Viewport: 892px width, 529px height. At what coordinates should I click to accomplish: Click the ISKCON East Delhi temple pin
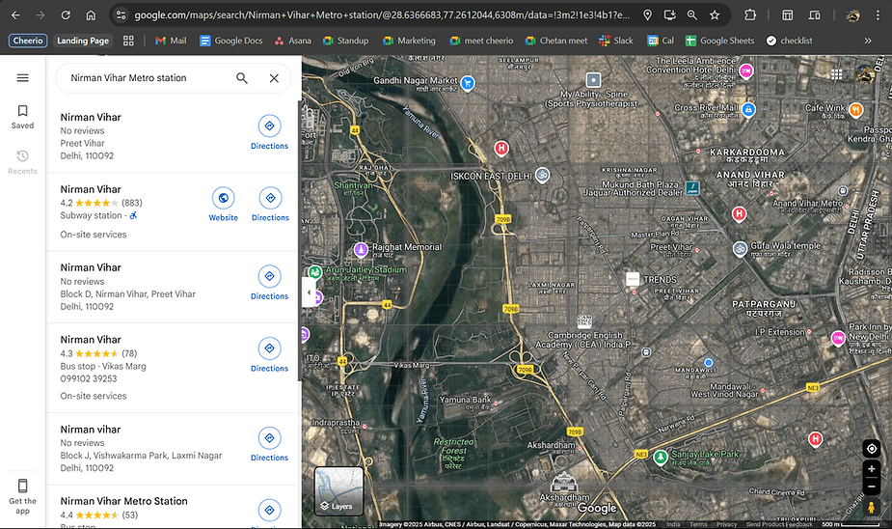pos(542,175)
